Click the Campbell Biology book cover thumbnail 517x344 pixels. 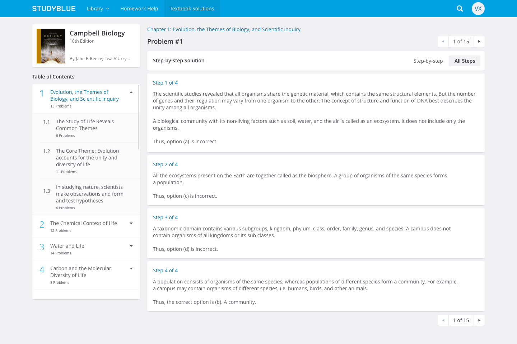click(x=51, y=46)
